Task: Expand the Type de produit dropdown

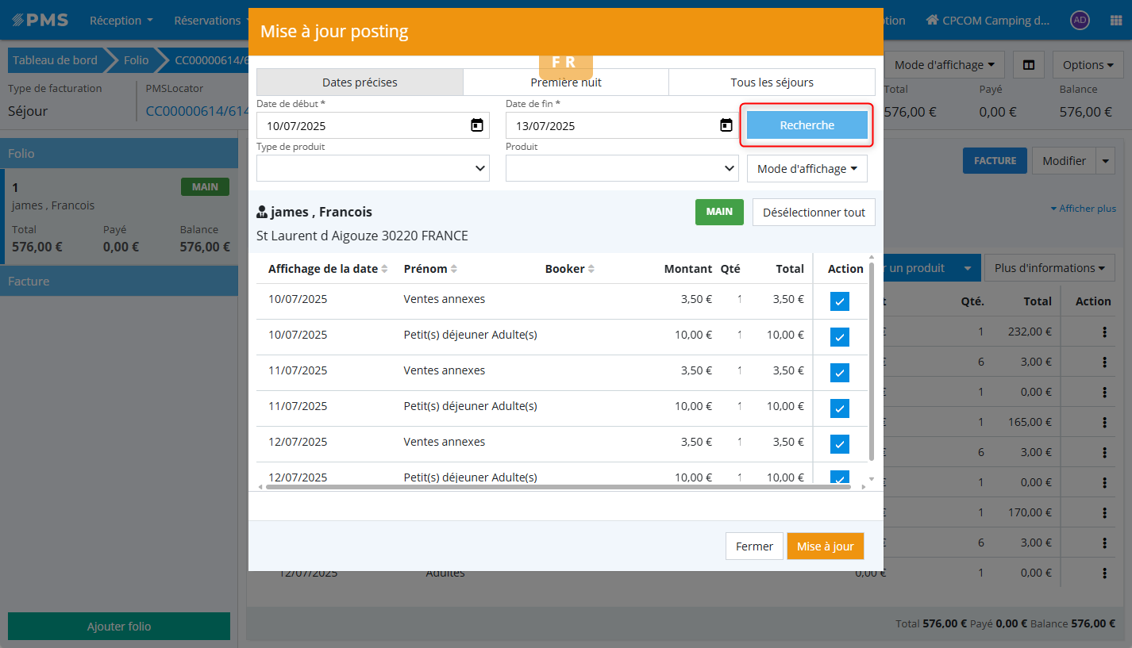Action: (x=372, y=168)
